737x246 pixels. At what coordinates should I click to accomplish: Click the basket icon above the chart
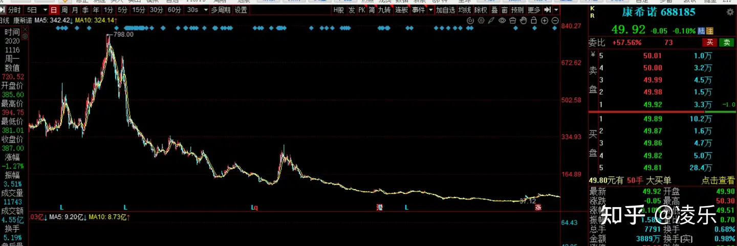(513, 20)
